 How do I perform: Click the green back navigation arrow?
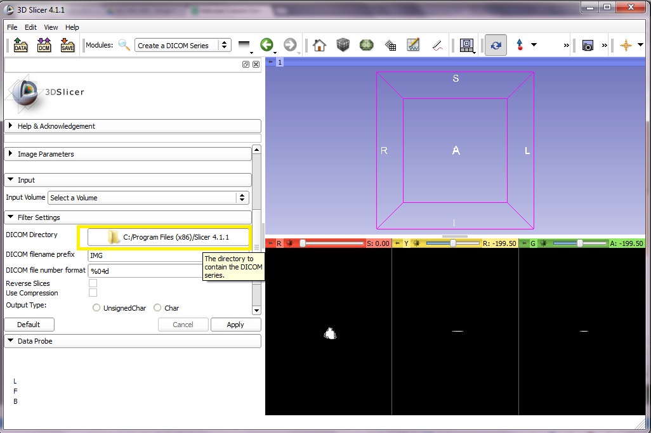click(x=267, y=45)
